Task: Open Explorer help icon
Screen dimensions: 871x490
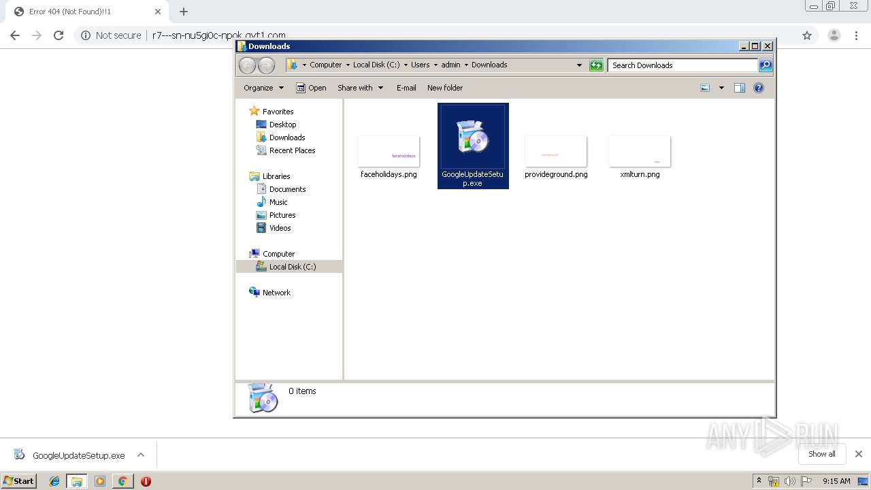Action: point(759,88)
